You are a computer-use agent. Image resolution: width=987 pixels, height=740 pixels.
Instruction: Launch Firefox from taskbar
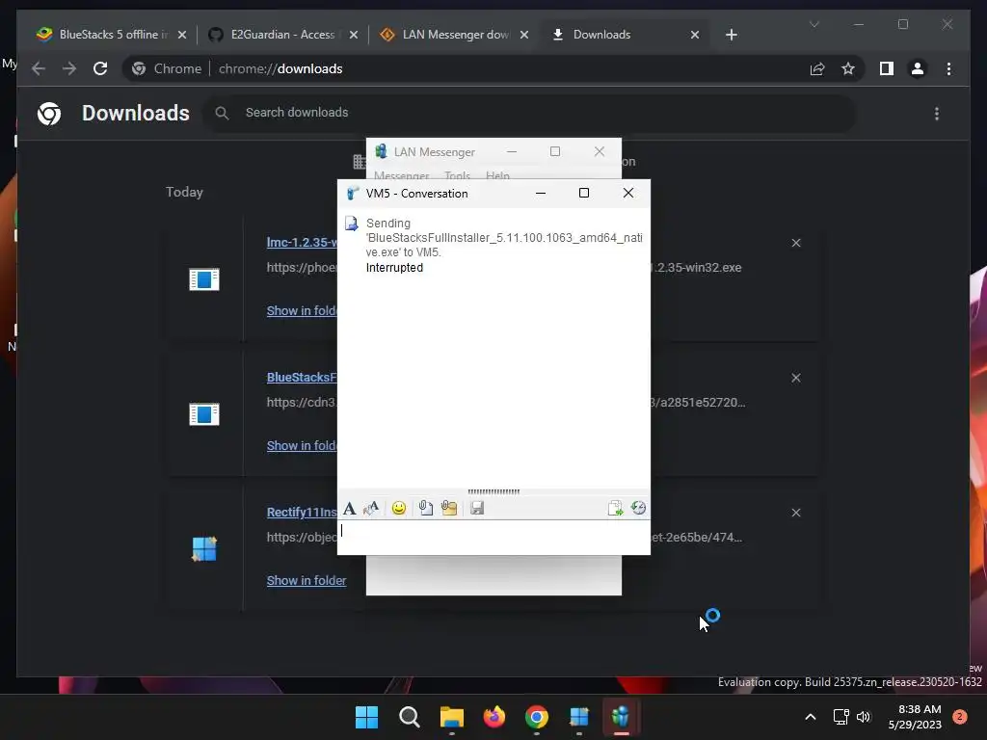494,717
